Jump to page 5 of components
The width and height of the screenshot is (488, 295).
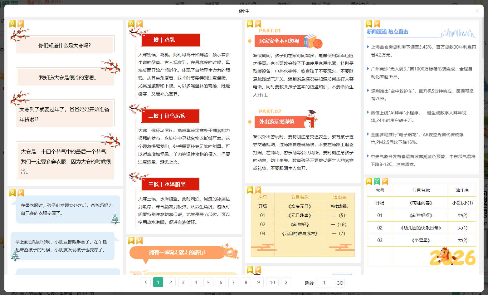pos(208,282)
